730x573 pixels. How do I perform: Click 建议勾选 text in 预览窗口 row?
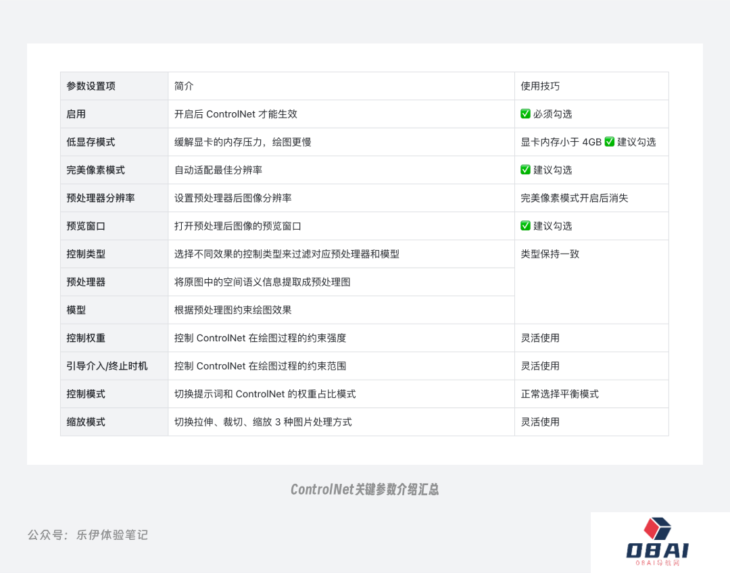(553, 226)
